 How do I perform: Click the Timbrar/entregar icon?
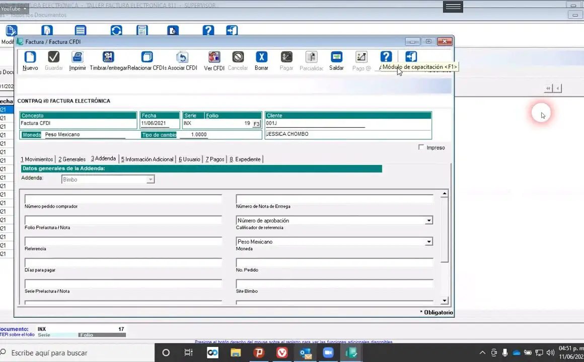108,57
